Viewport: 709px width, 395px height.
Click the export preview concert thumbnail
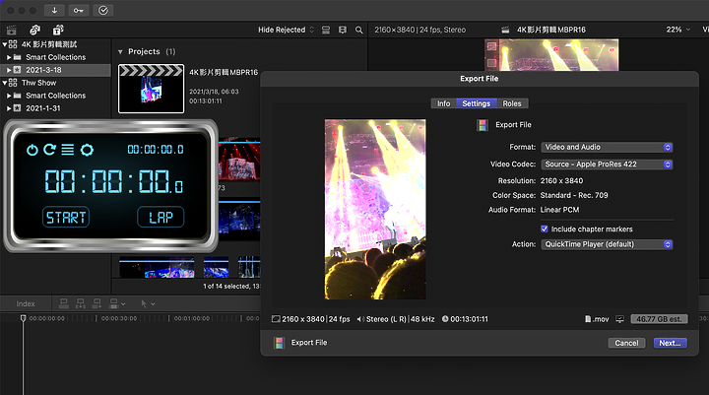[375, 210]
